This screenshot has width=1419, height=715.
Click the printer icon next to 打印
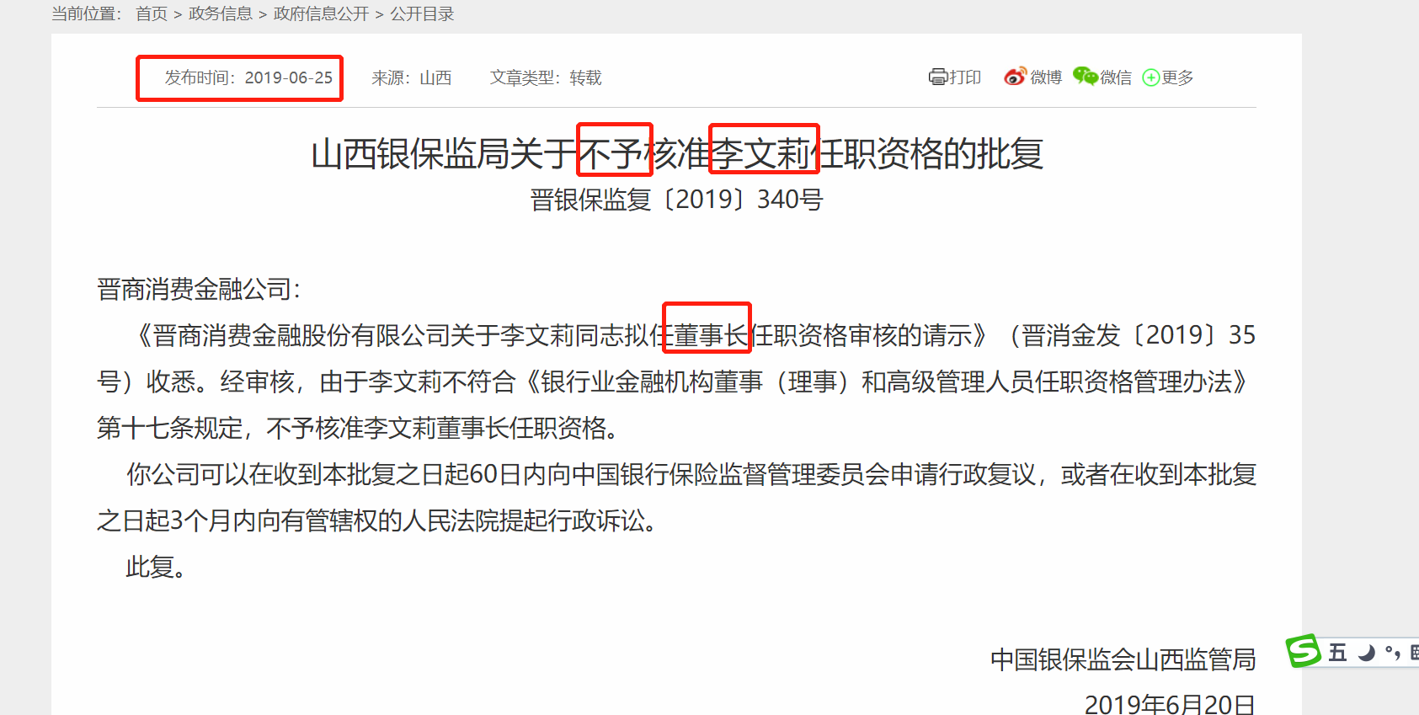pyautogui.click(x=938, y=77)
